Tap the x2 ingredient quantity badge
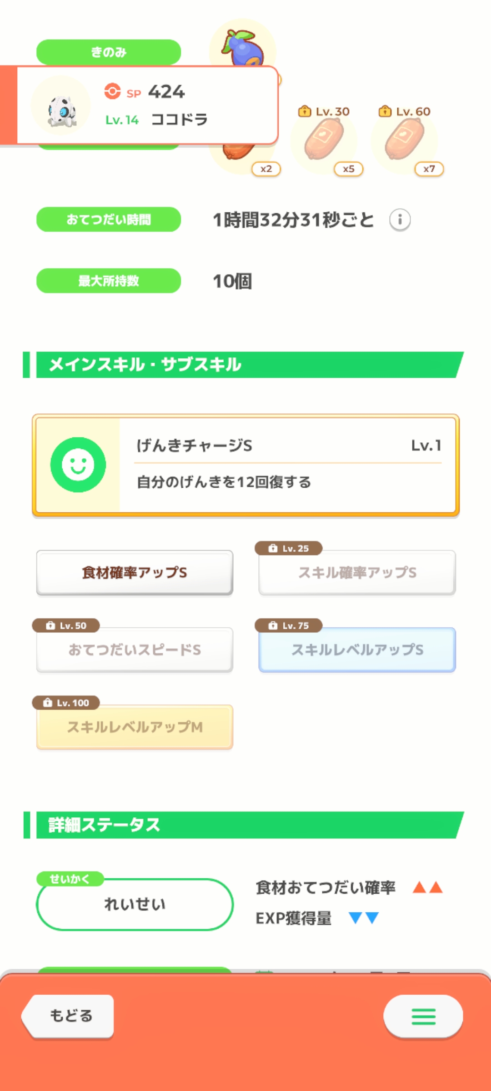Screen dimensions: 491x1091 coord(266,169)
